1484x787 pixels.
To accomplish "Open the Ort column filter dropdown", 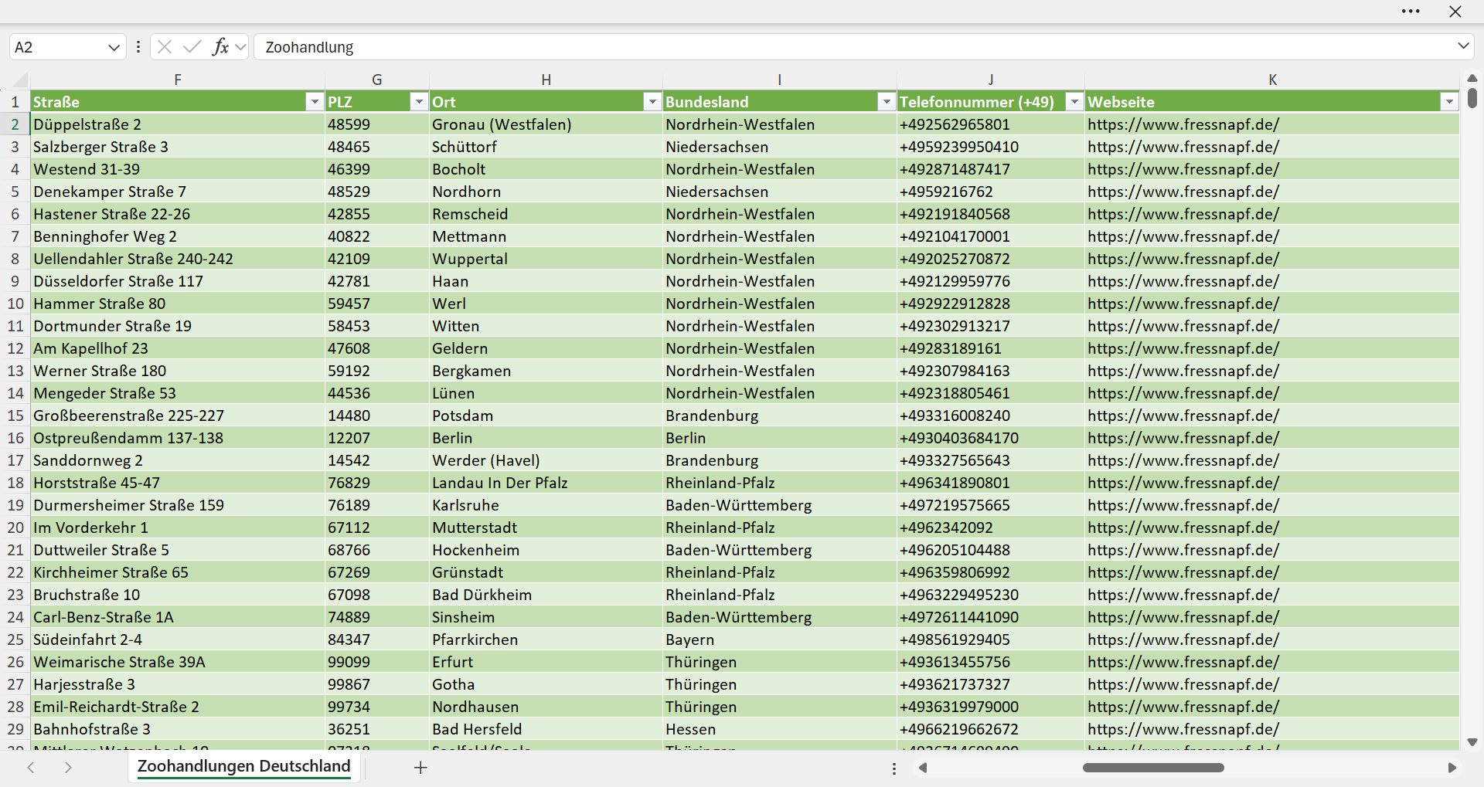I will [x=652, y=102].
